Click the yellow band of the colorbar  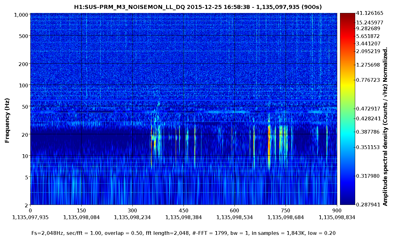click(x=347, y=85)
